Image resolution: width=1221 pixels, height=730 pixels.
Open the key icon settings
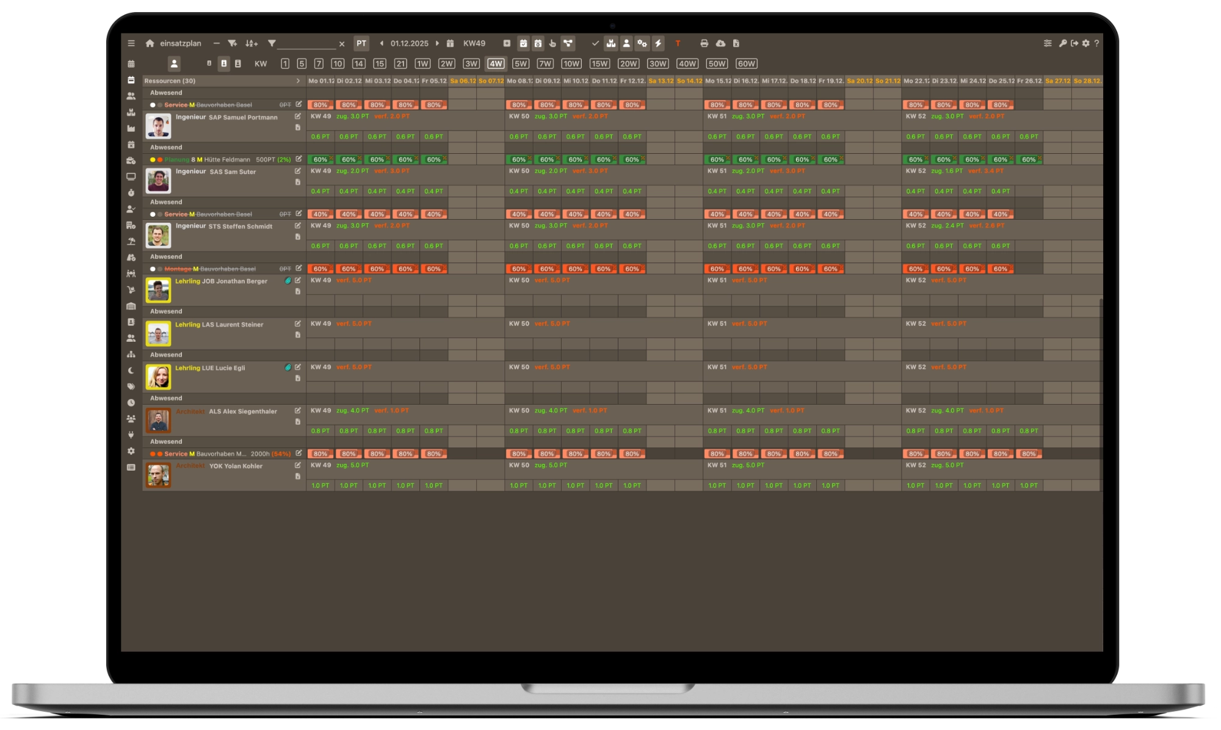pos(1062,43)
